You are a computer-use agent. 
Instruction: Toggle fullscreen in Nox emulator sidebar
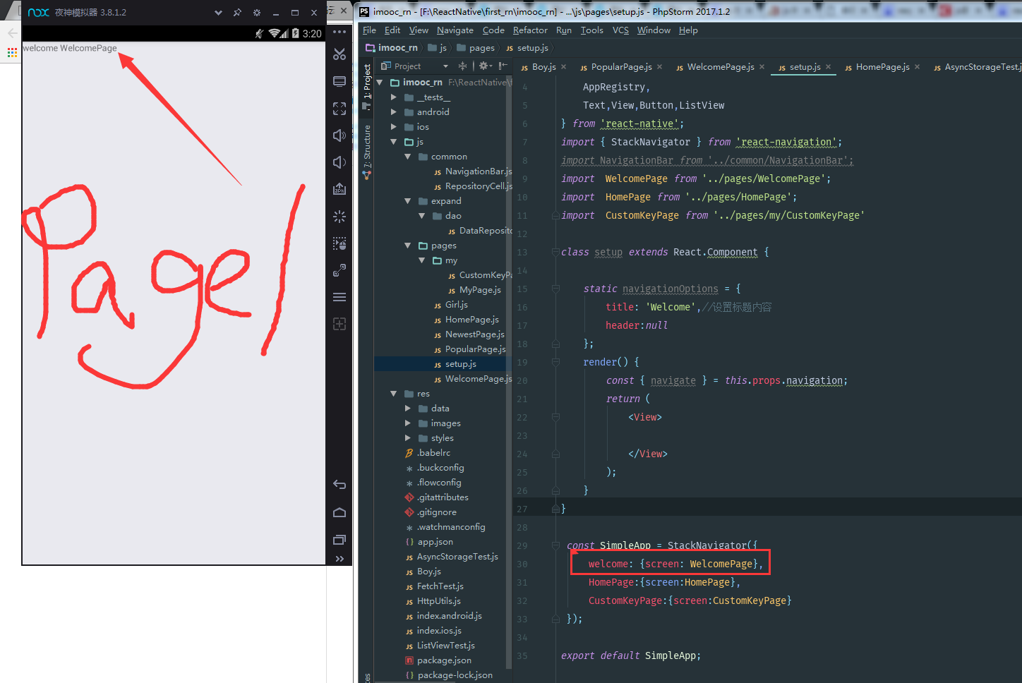coord(339,108)
